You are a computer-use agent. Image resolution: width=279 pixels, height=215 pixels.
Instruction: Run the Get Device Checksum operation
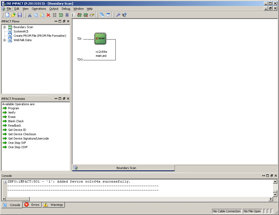point(22,134)
